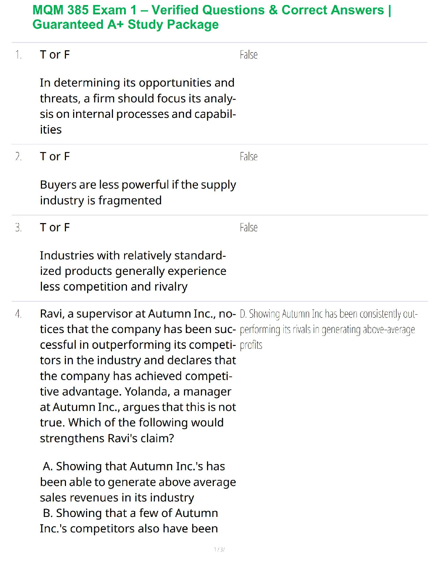Click the question number 4 label
This screenshot has width=439, height=569.
point(18,314)
